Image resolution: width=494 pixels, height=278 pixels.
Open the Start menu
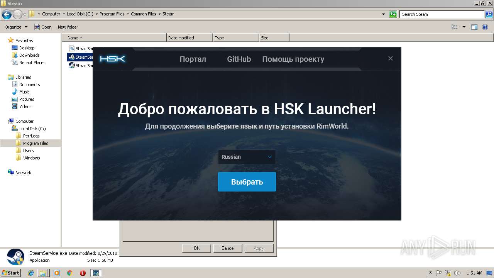pyautogui.click(x=11, y=273)
